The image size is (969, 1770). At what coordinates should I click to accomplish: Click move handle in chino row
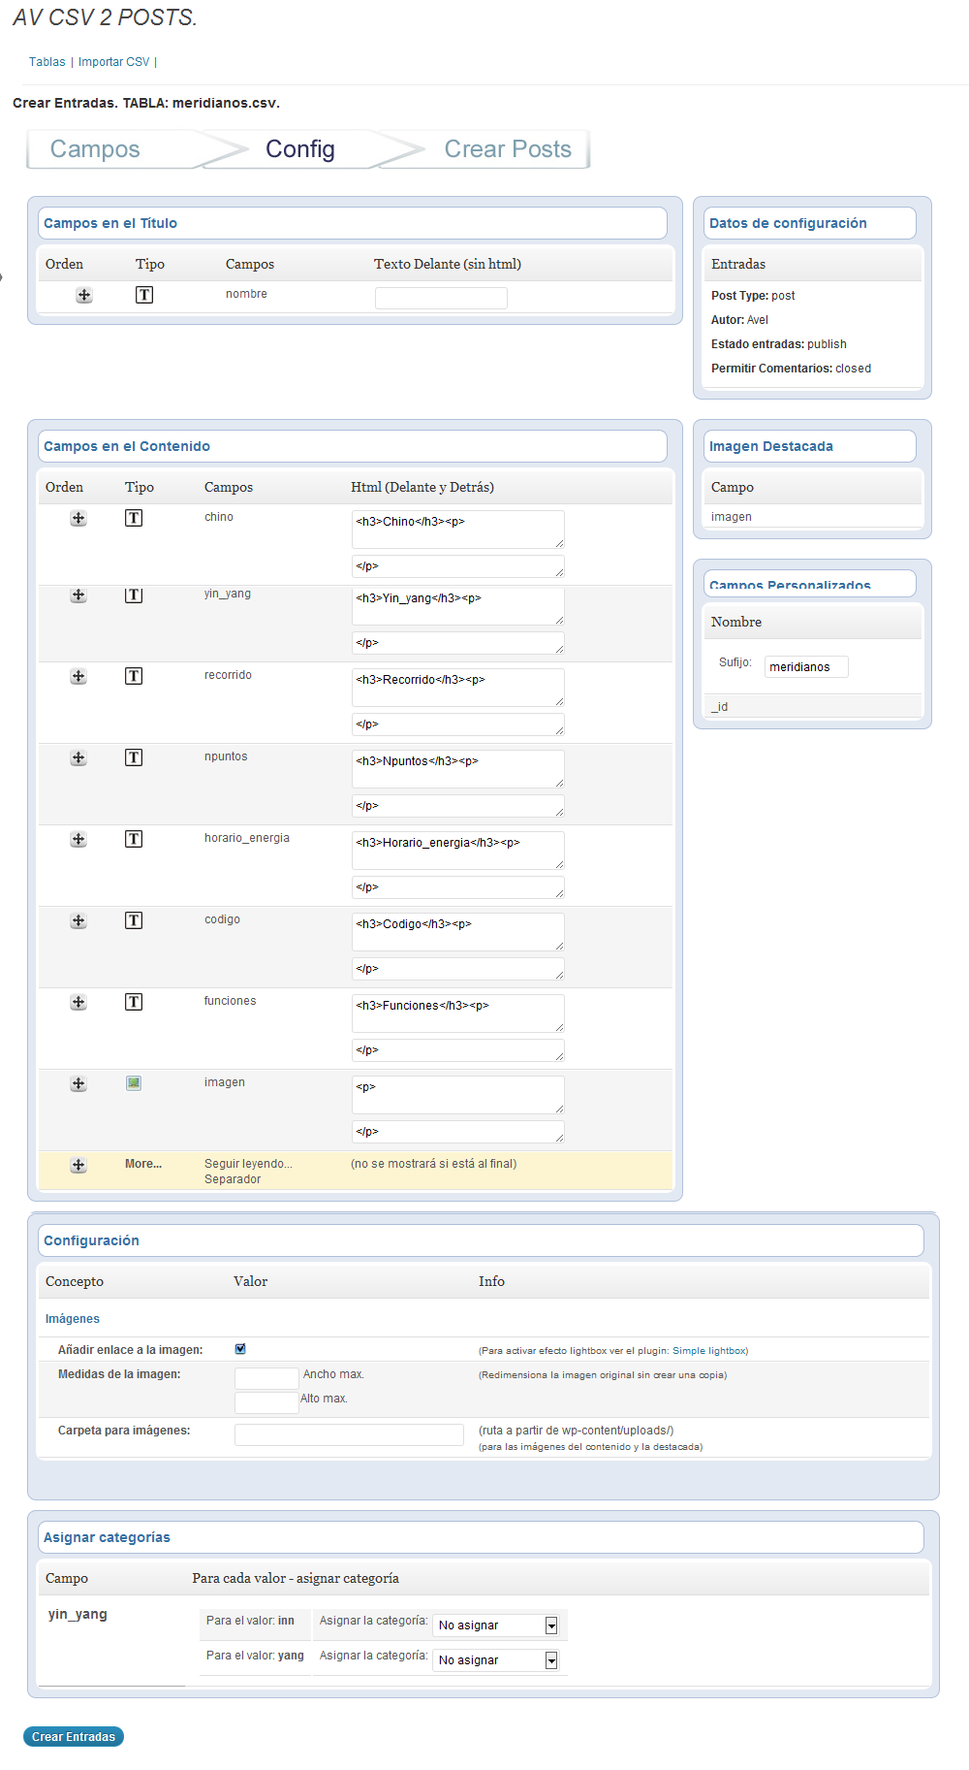click(x=78, y=519)
